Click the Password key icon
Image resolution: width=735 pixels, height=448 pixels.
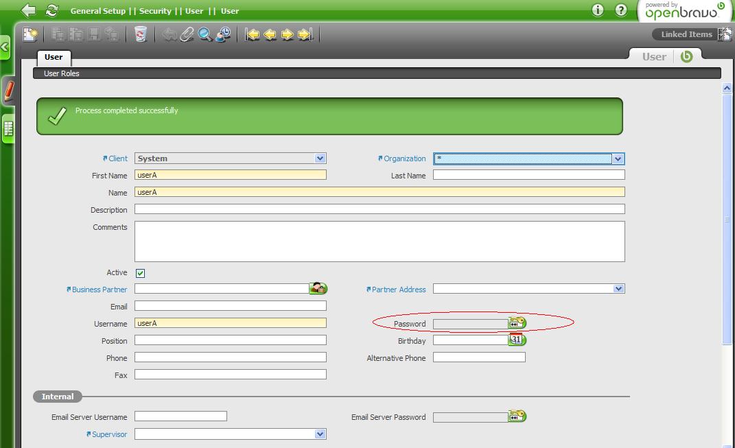pyautogui.click(x=517, y=323)
